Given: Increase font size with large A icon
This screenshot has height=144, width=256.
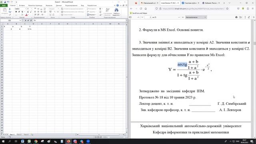Looking at the screenshot, I should 28,12.
